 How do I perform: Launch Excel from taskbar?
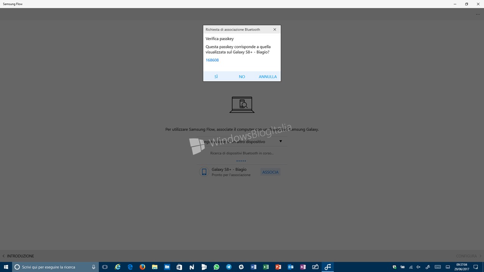tap(266, 267)
